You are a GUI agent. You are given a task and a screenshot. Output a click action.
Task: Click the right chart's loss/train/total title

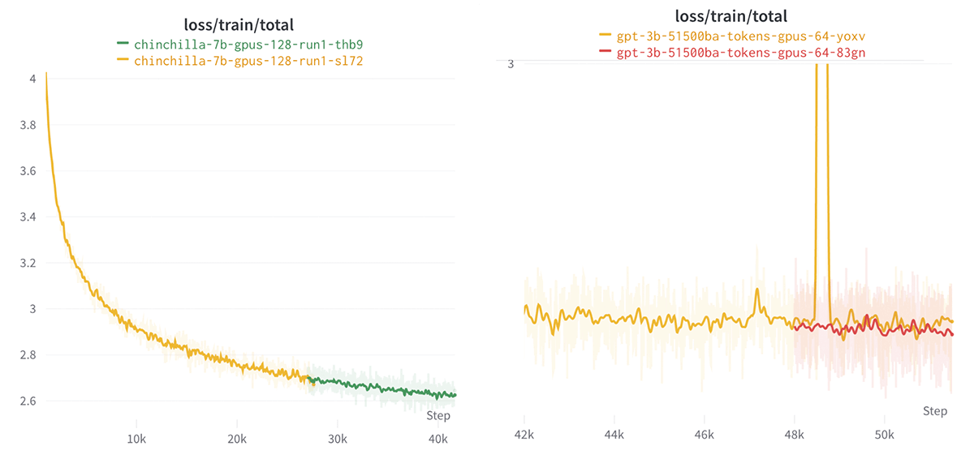click(x=731, y=16)
